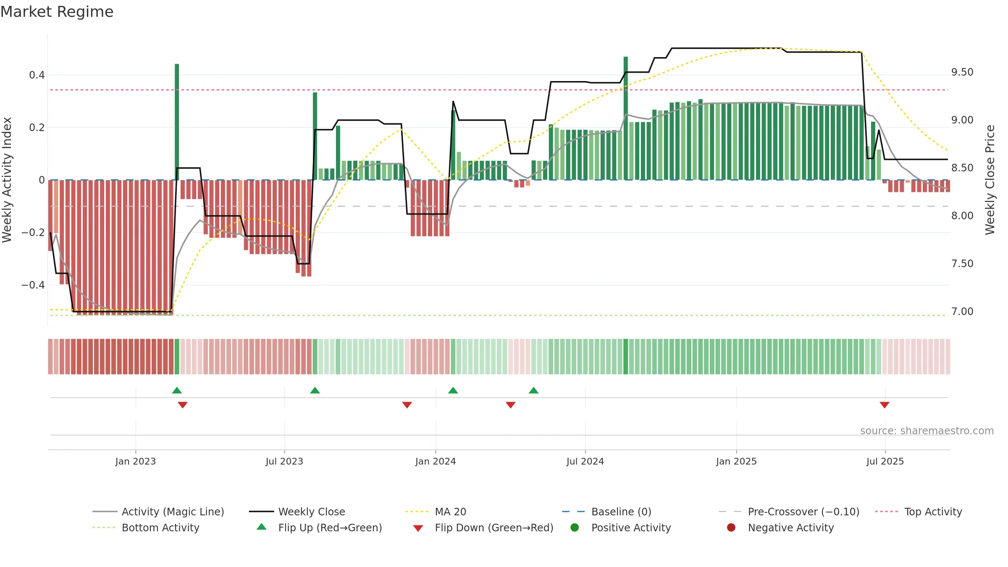This screenshot has width=1008, height=567.
Task: Toggle Weekly Close legend entry
Action: tap(297, 512)
